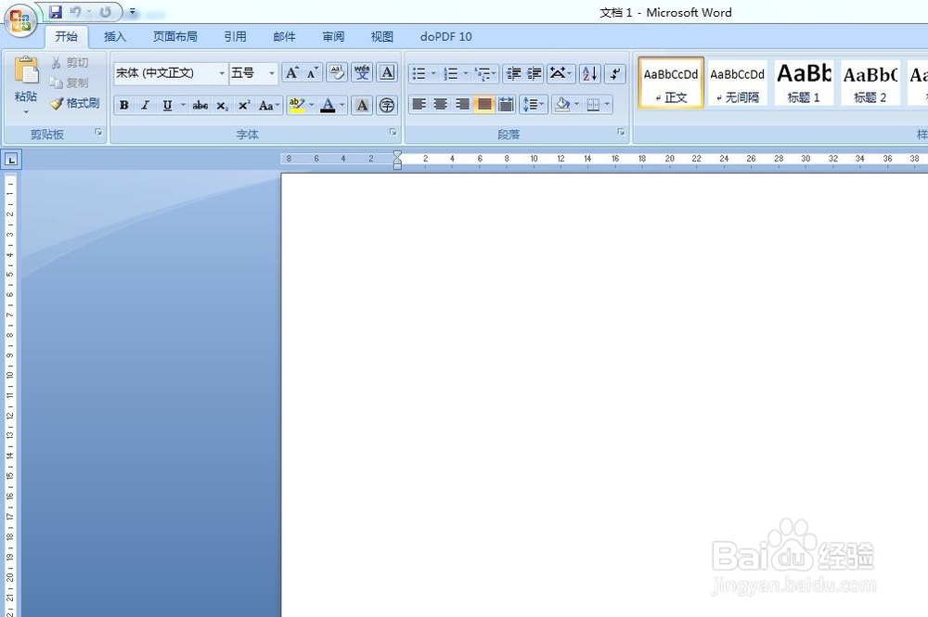Open highlight color dropdown arrow
The image size is (928, 617).
[311, 105]
